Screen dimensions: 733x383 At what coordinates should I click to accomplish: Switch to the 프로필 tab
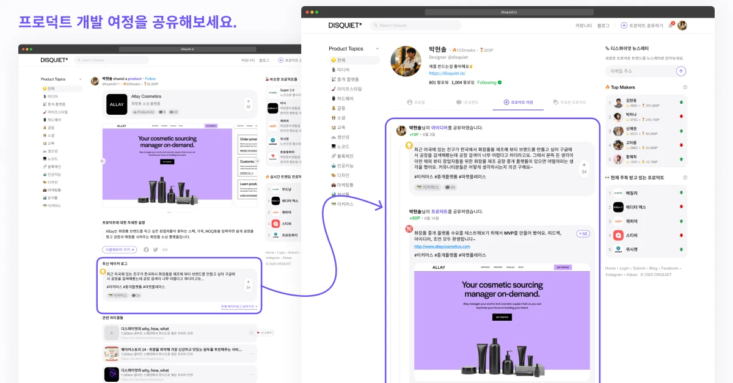click(415, 102)
